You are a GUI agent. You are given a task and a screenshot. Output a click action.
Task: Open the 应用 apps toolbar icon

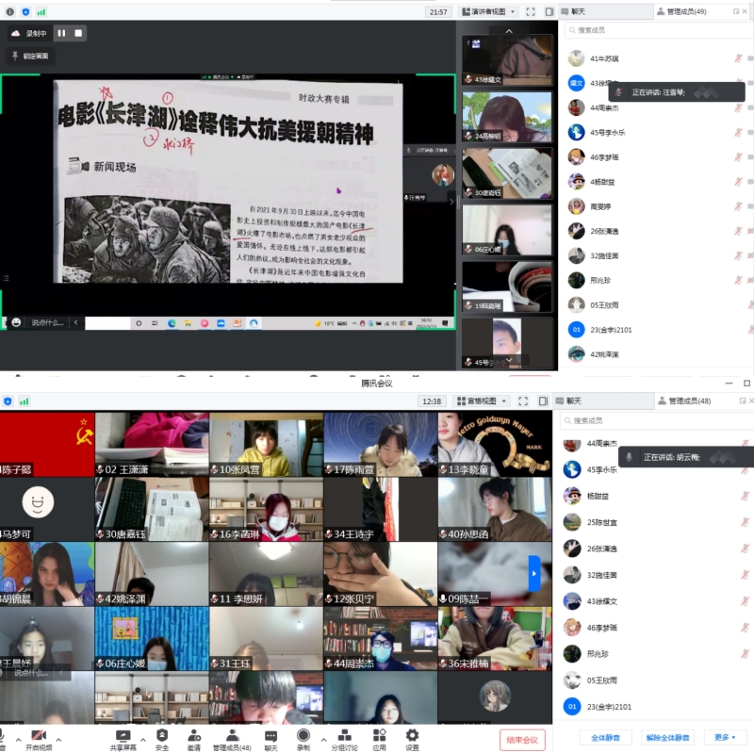click(x=380, y=740)
